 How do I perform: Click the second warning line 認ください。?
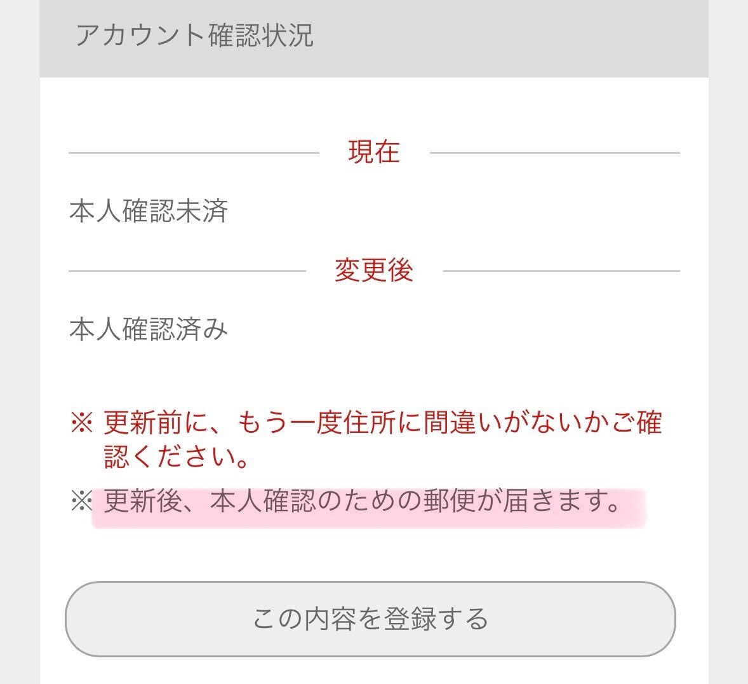point(177,456)
